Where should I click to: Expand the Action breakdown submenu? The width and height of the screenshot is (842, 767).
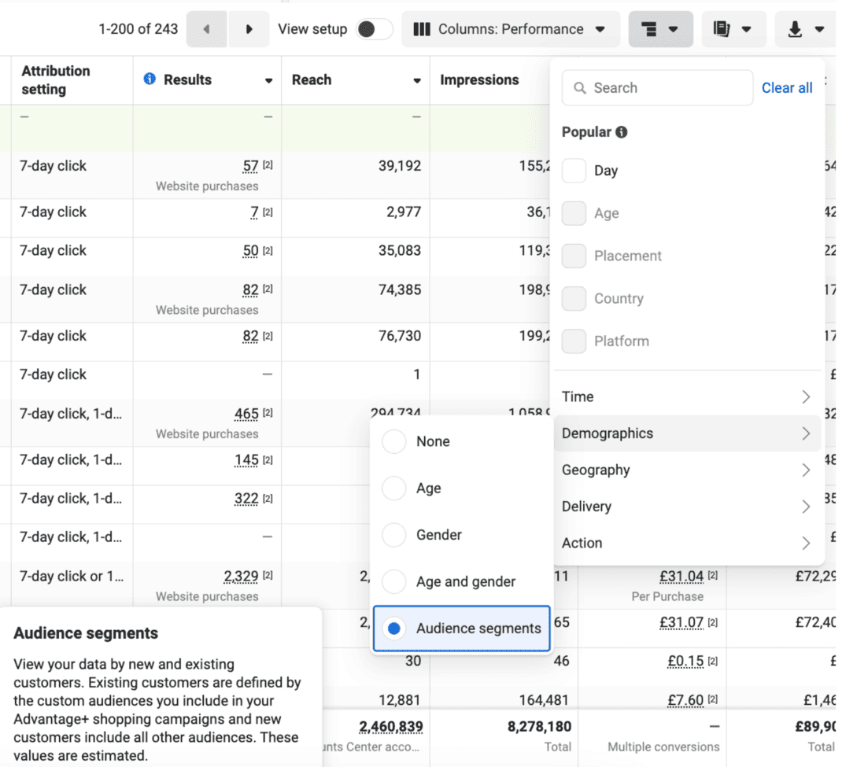pyautogui.click(x=687, y=543)
